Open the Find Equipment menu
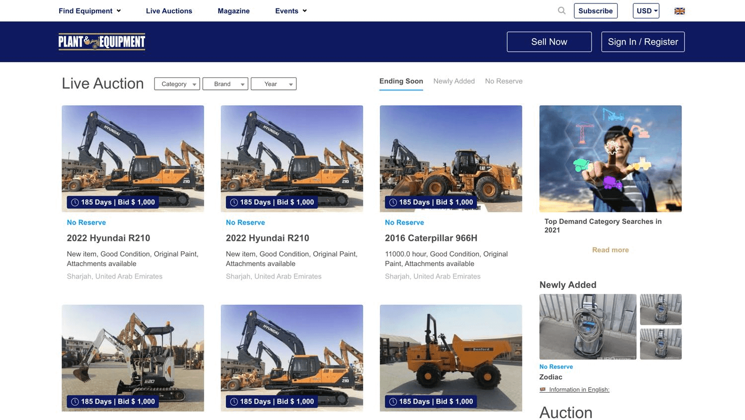 point(90,11)
